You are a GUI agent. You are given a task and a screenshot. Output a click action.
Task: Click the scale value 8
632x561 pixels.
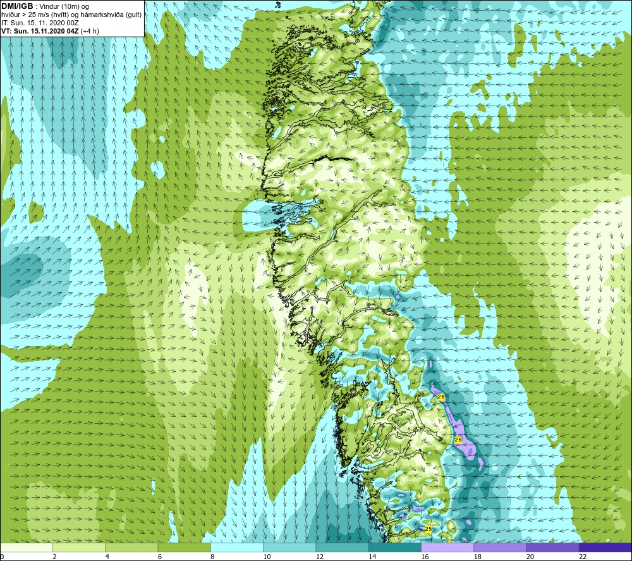click(212, 557)
